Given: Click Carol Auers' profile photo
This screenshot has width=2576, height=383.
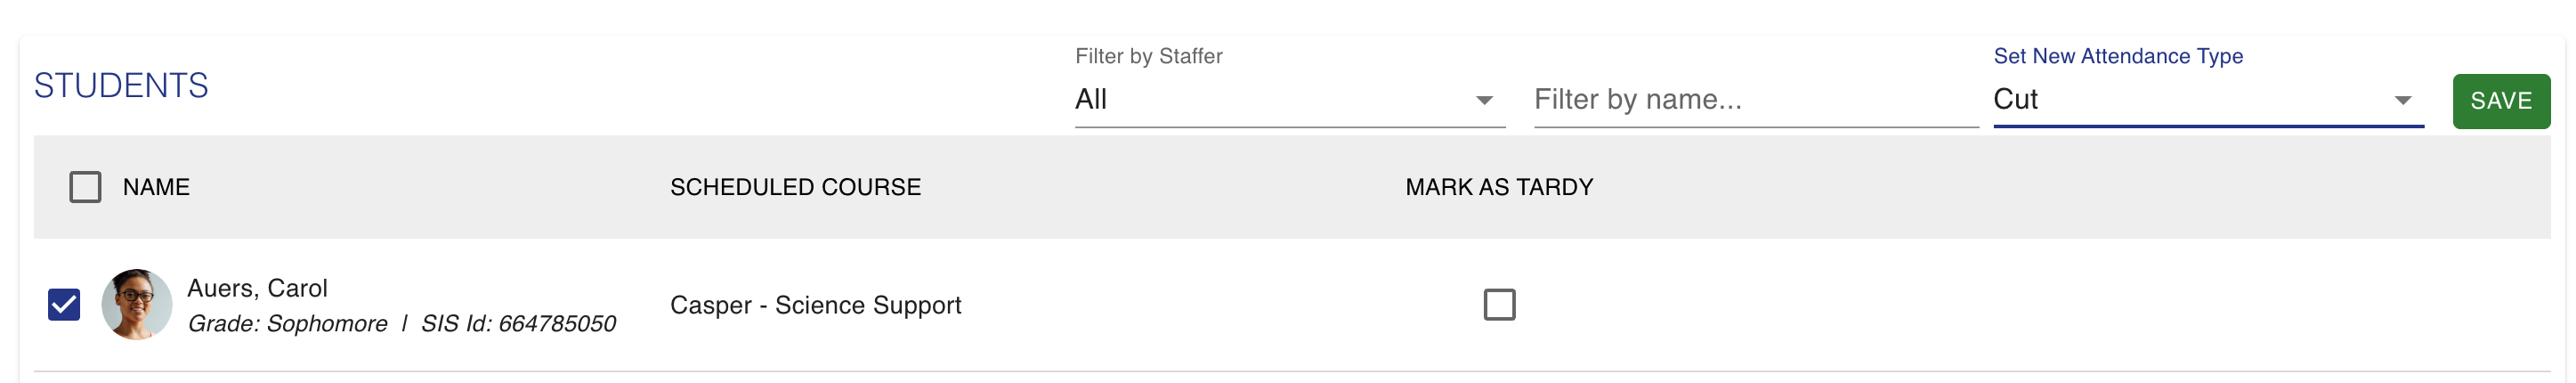Looking at the screenshot, I should (137, 304).
